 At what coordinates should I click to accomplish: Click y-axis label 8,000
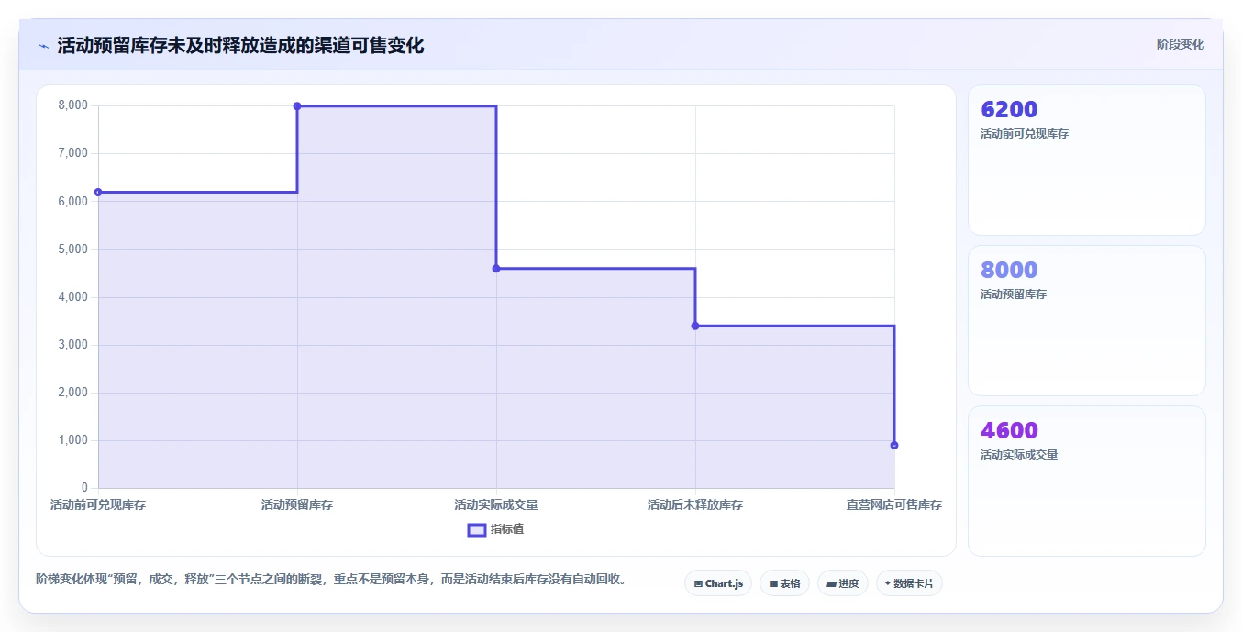(x=73, y=105)
